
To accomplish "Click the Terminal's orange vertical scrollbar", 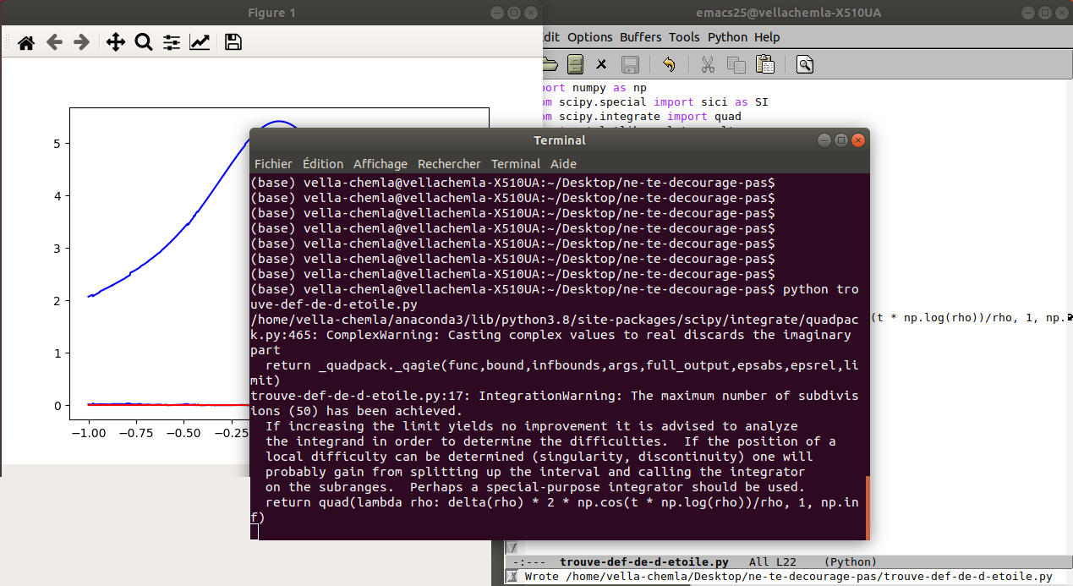I will coord(867,507).
